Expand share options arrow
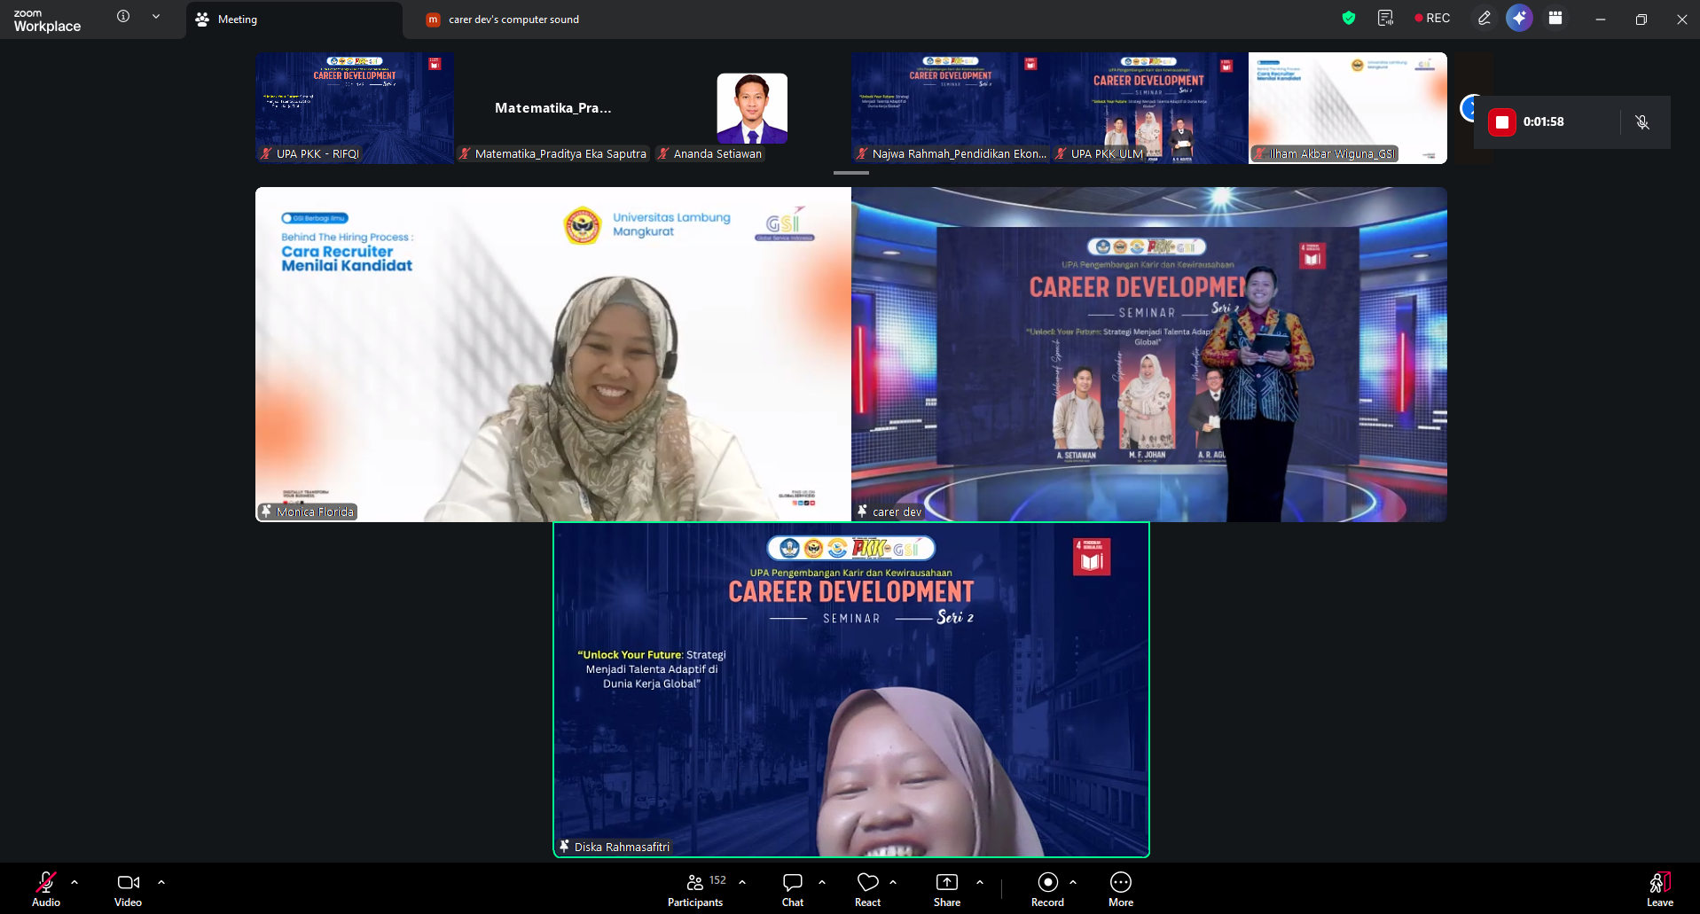The width and height of the screenshot is (1700, 914). [x=980, y=882]
